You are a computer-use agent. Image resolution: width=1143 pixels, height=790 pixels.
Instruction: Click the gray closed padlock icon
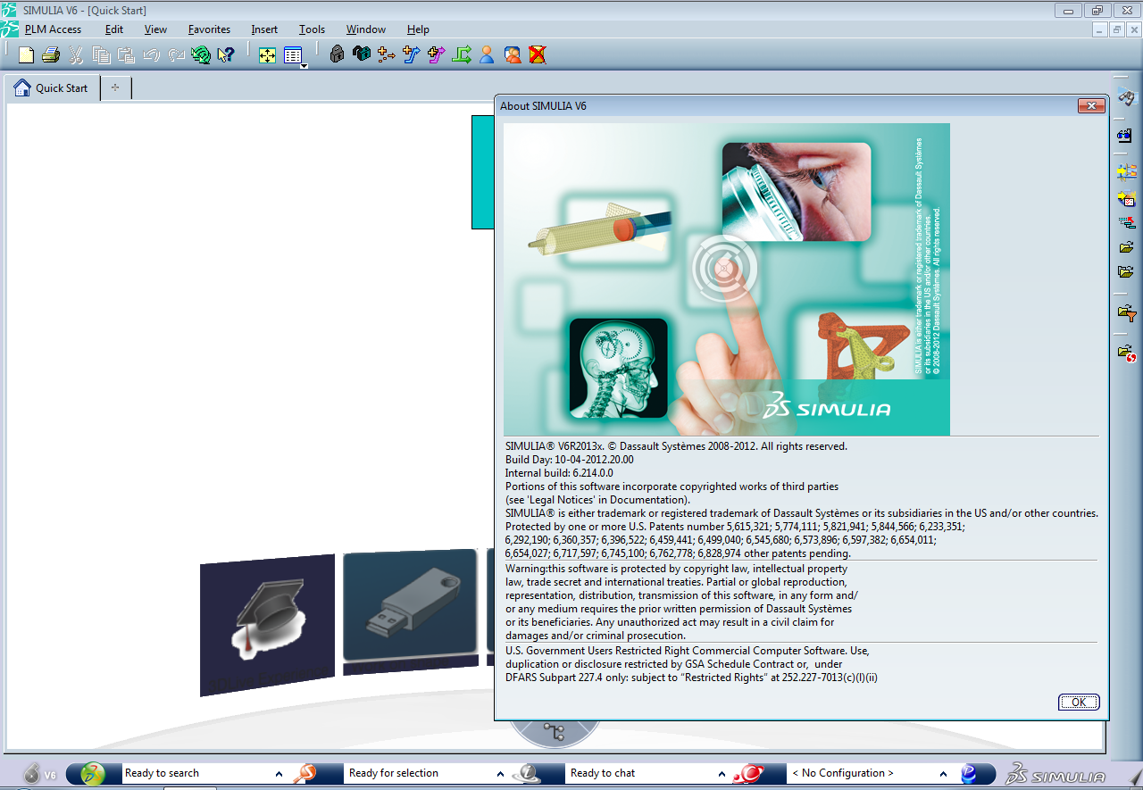click(337, 54)
